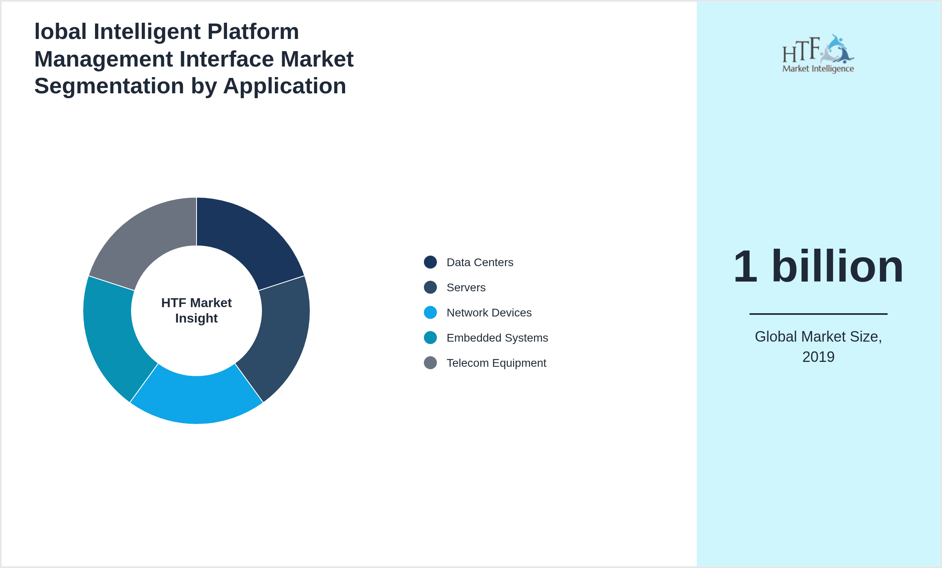
Task: Click the HTF Market Insight donut center
Action: [197, 310]
